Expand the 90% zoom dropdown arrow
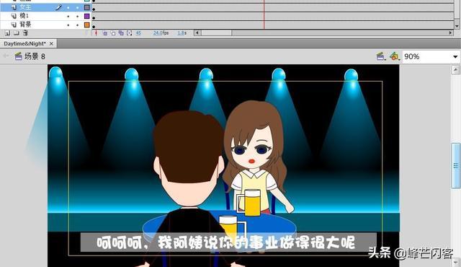 click(x=455, y=56)
